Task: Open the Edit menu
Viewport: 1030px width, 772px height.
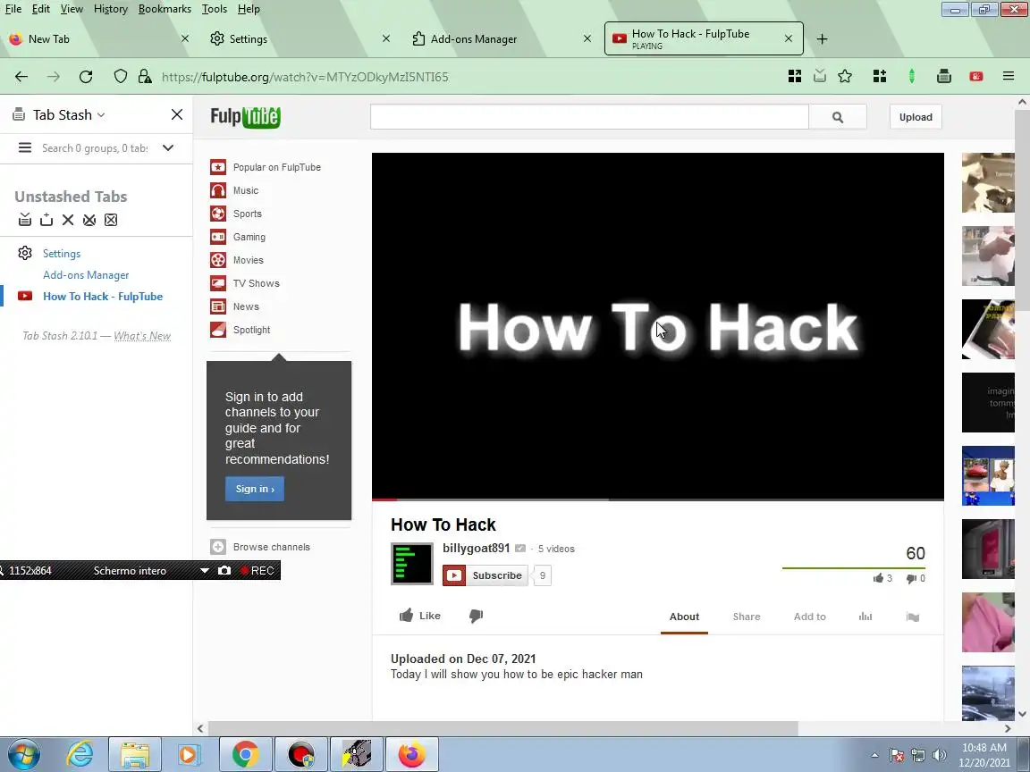Action: (x=41, y=9)
